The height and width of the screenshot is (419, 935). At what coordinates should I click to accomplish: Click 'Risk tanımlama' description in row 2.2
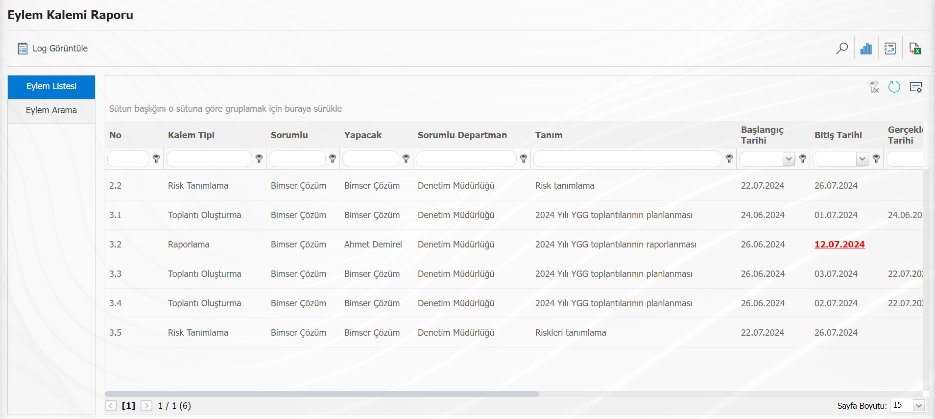pyautogui.click(x=565, y=186)
